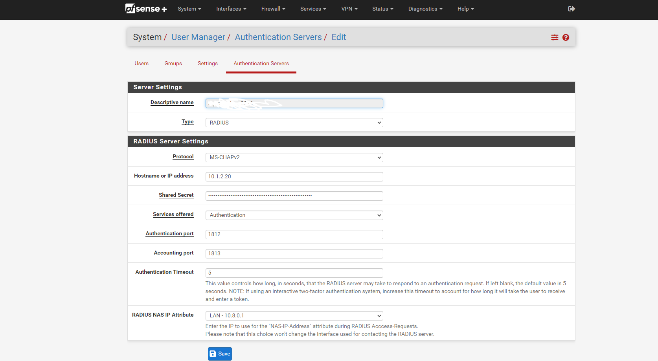This screenshot has width=658, height=361.
Task: Click the Shared Secret field
Action: point(294,196)
